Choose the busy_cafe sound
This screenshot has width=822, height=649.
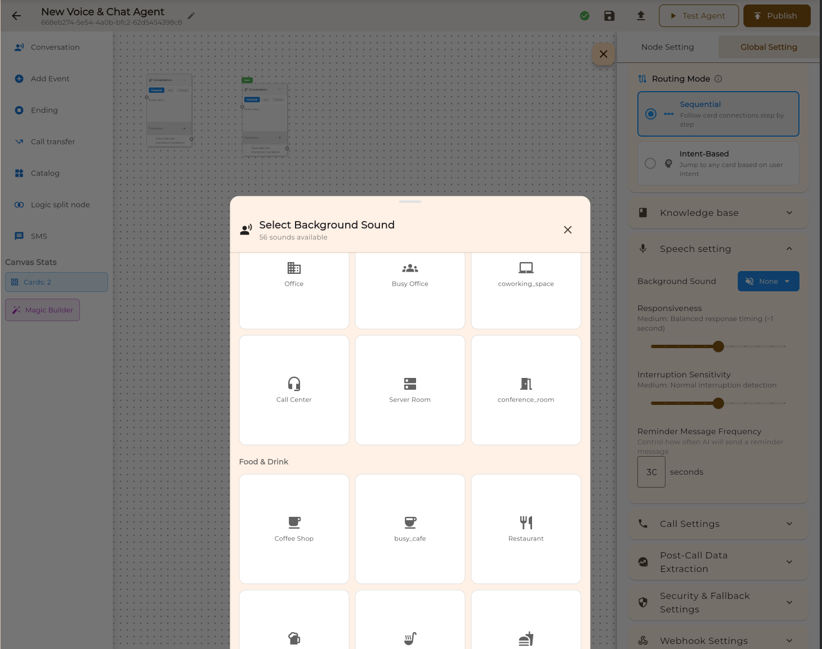pos(410,529)
